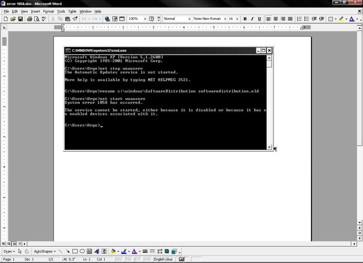Open the Style dropdown showing Normal
Screen dimensions: 363x263
pos(189,19)
